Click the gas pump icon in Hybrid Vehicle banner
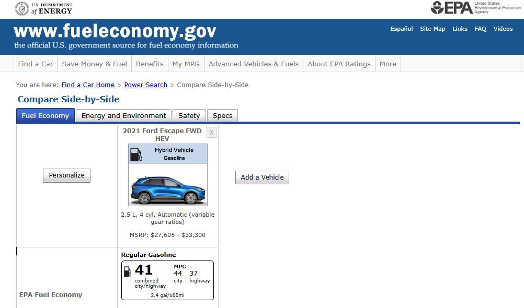Viewport: 524px width, 308px height. 136,154
